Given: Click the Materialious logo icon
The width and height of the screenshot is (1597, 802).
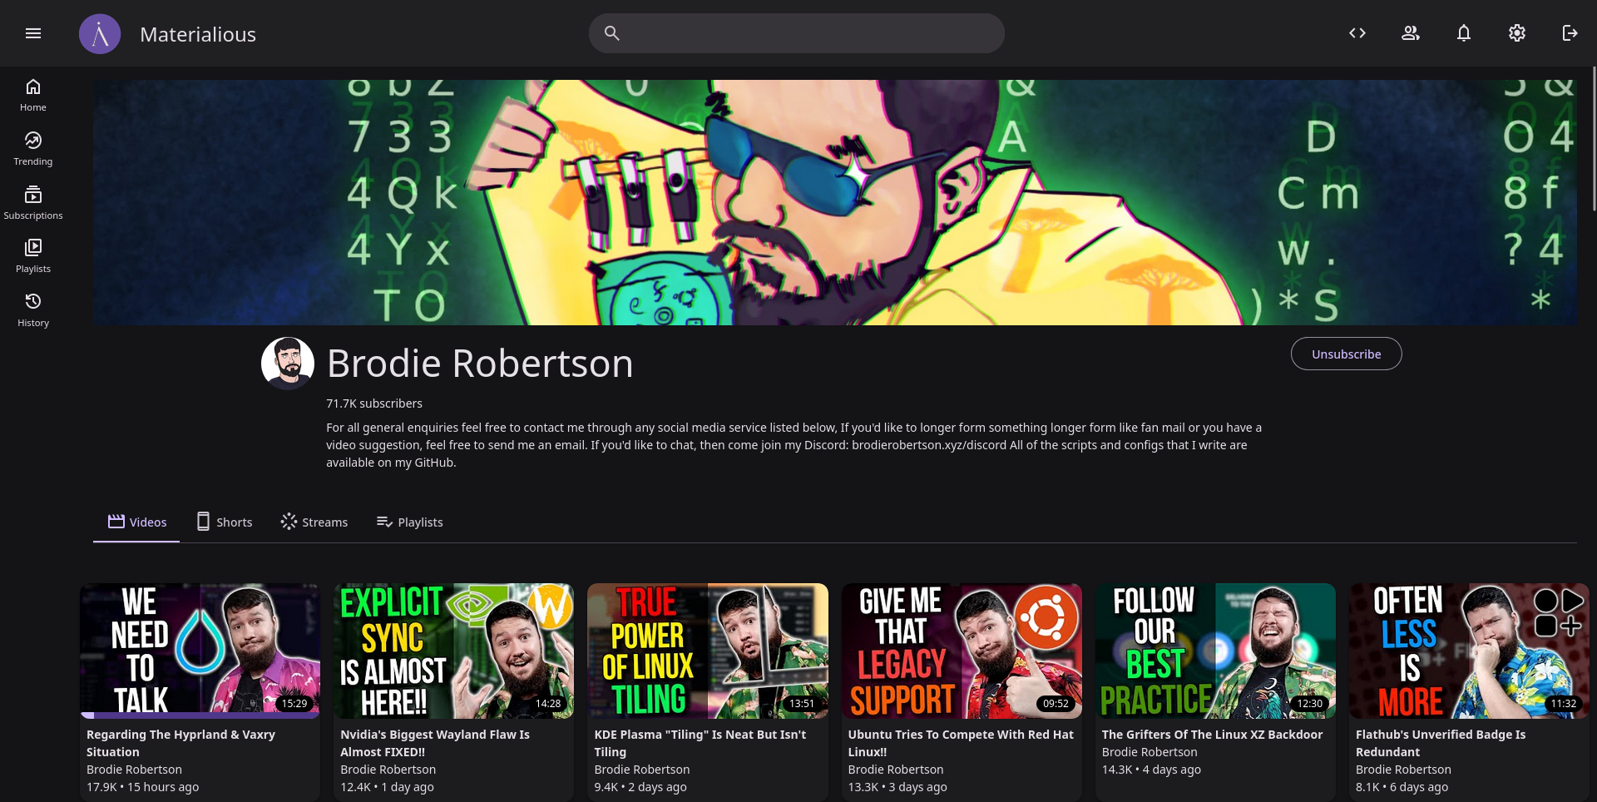Looking at the screenshot, I should pos(100,34).
